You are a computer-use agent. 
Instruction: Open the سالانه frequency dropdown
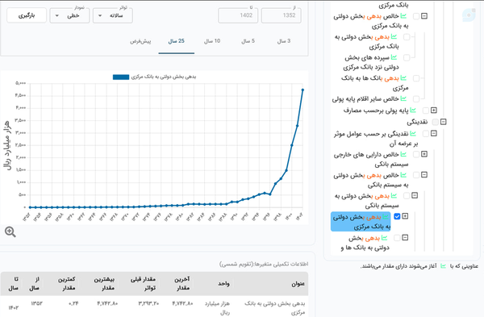tap(113, 15)
